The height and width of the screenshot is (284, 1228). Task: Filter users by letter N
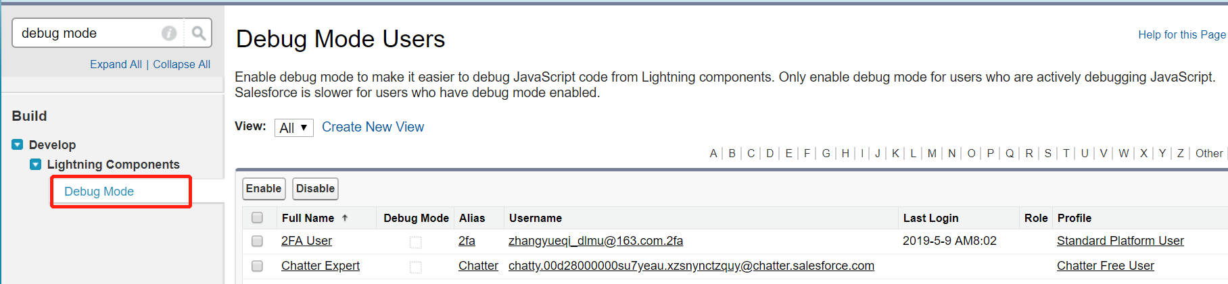coord(951,153)
